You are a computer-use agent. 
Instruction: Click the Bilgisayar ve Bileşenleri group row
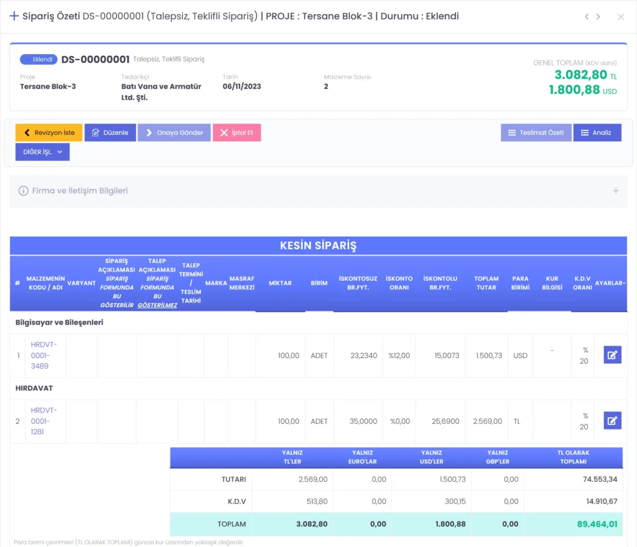318,323
